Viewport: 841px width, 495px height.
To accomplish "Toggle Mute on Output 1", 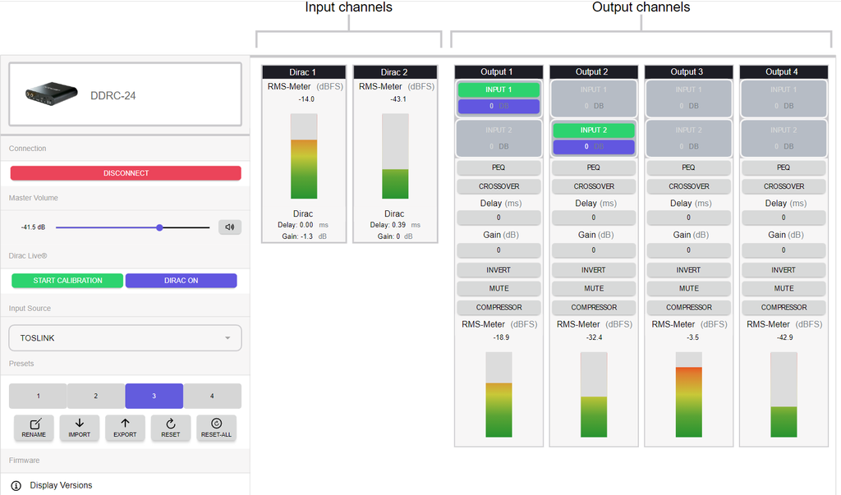I will pos(499,289).
